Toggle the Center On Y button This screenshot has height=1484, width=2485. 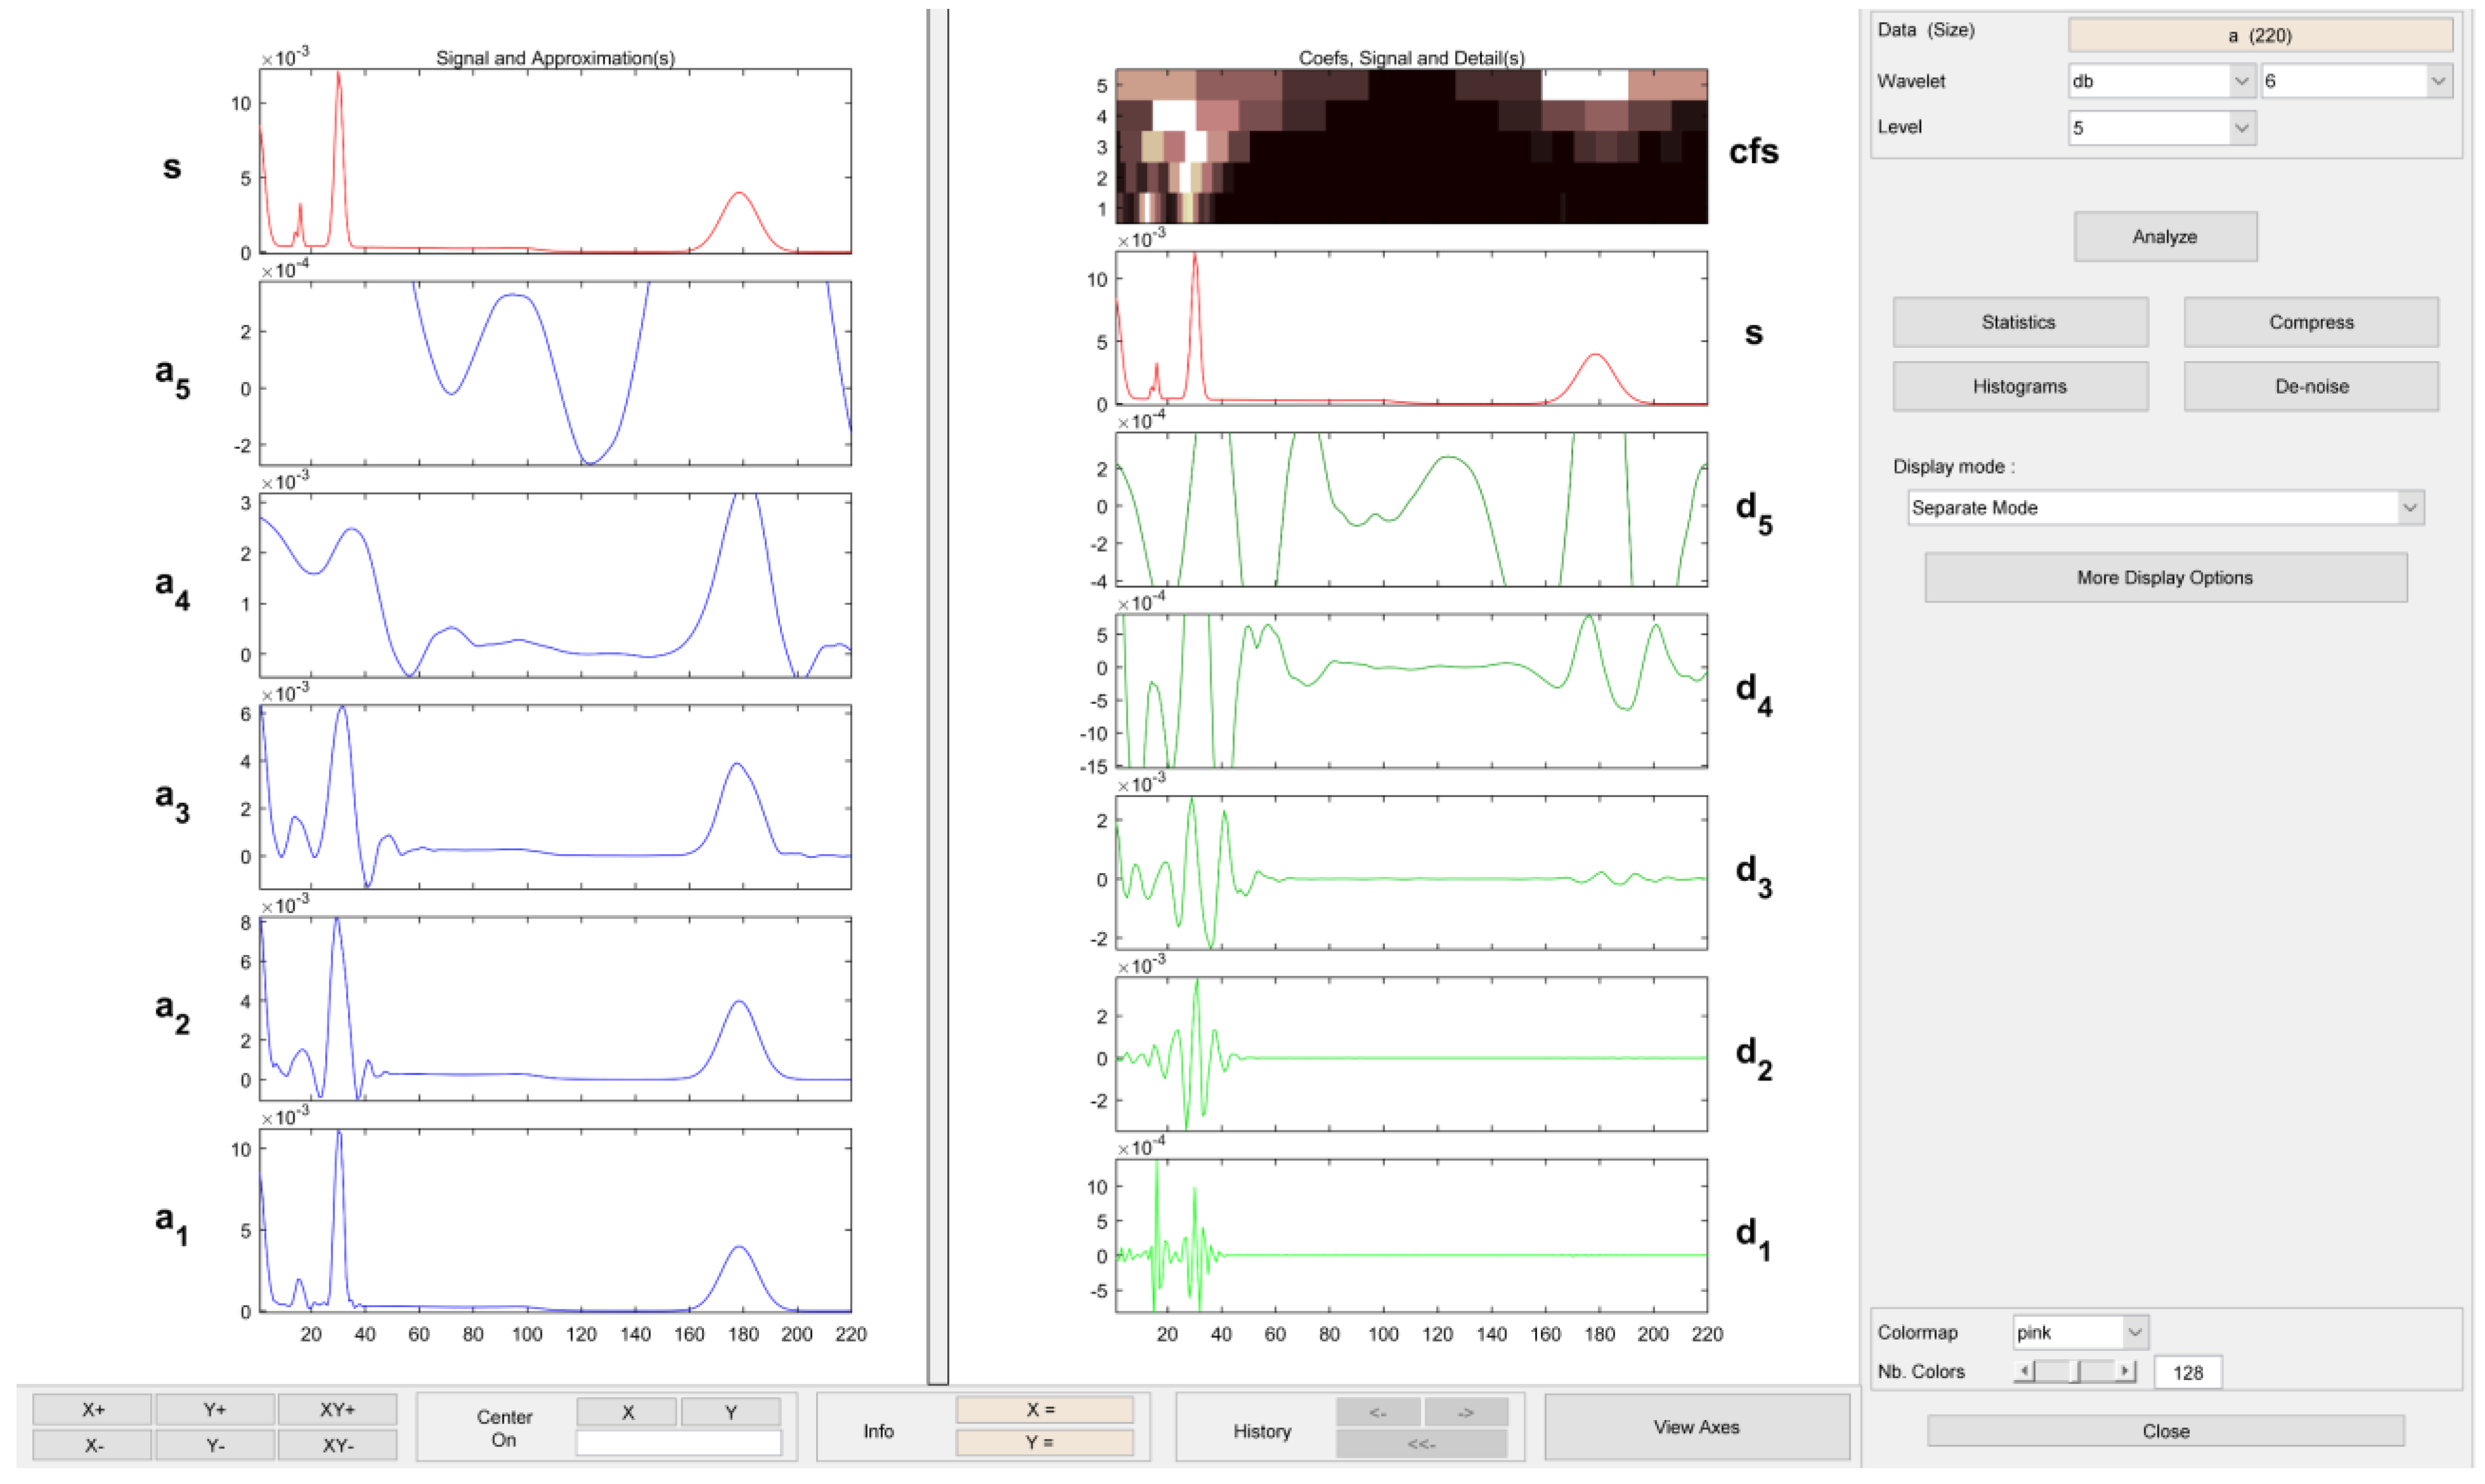coord(731,1413)
